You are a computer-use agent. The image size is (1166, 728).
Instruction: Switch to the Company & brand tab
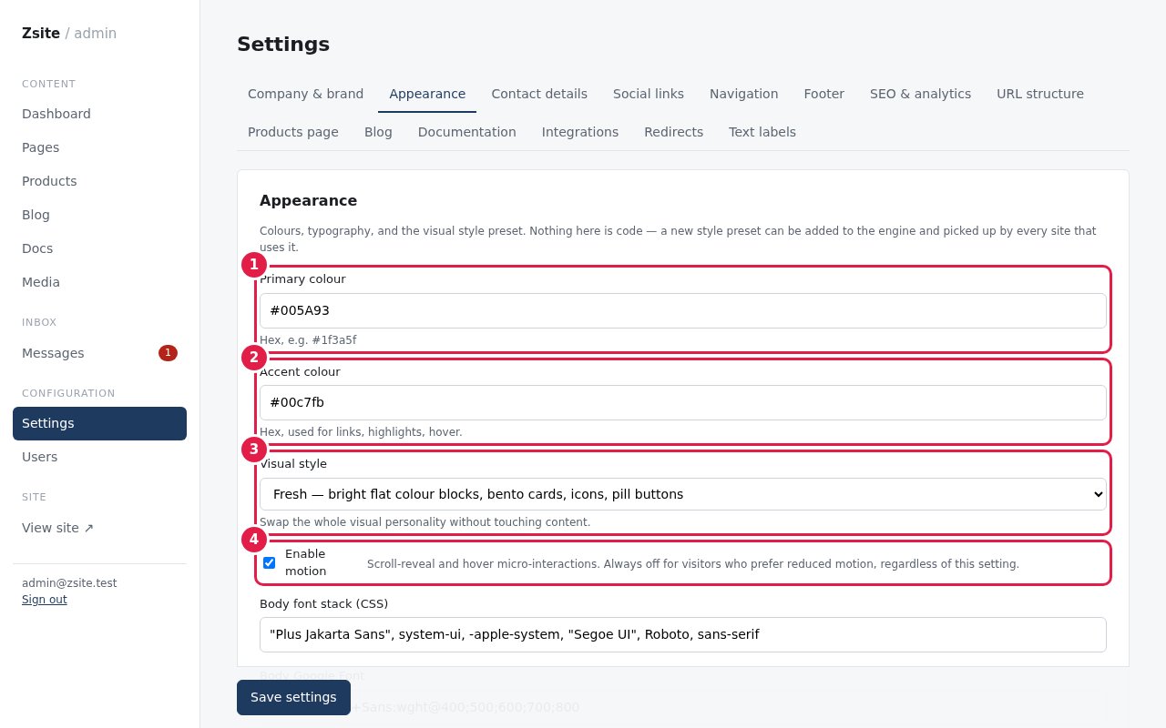click(305, 94)
